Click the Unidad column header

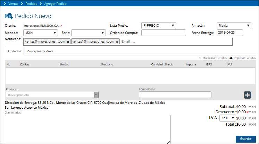point(65,64)
